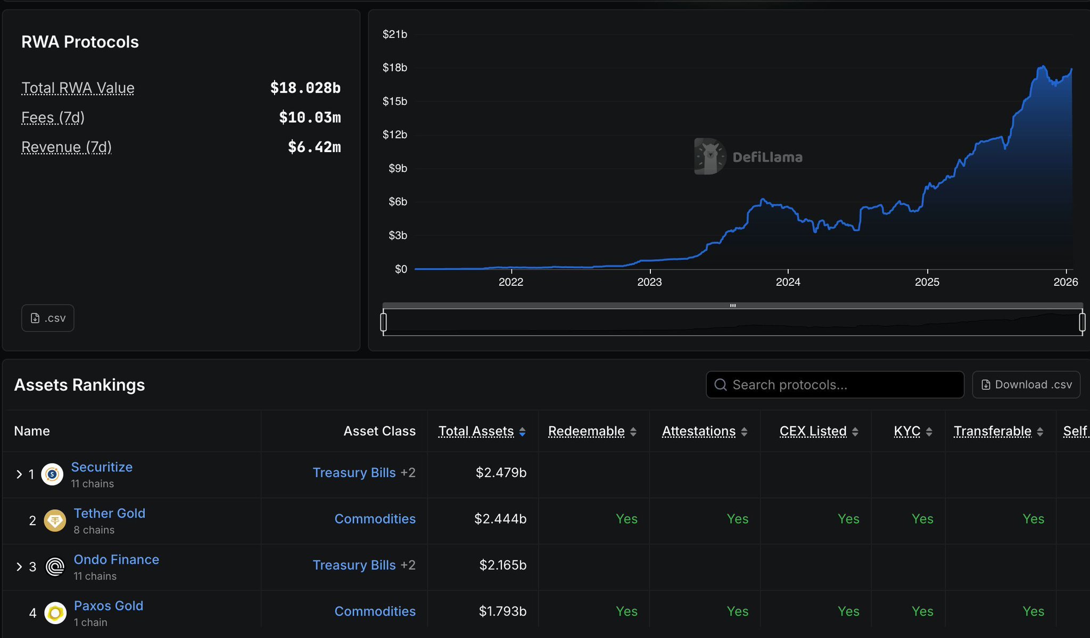Toggle sort on Transferable column
The height and width of the screenshot is (638, 1090).
pyautogui.click(x=1039, y=432)
